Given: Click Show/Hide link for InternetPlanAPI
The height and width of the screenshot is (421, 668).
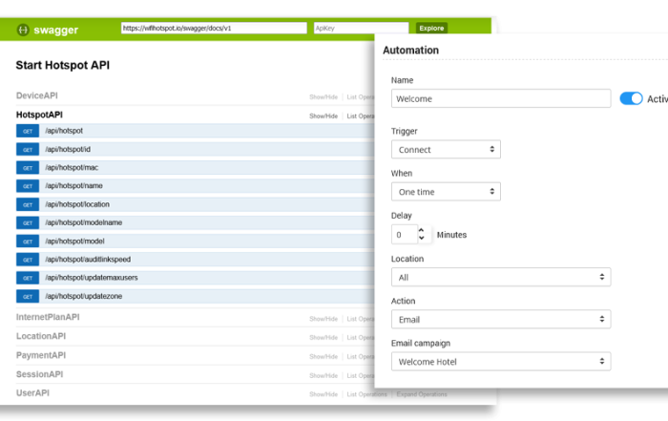Looking at the screenshot, I should [x=324, y=319].
